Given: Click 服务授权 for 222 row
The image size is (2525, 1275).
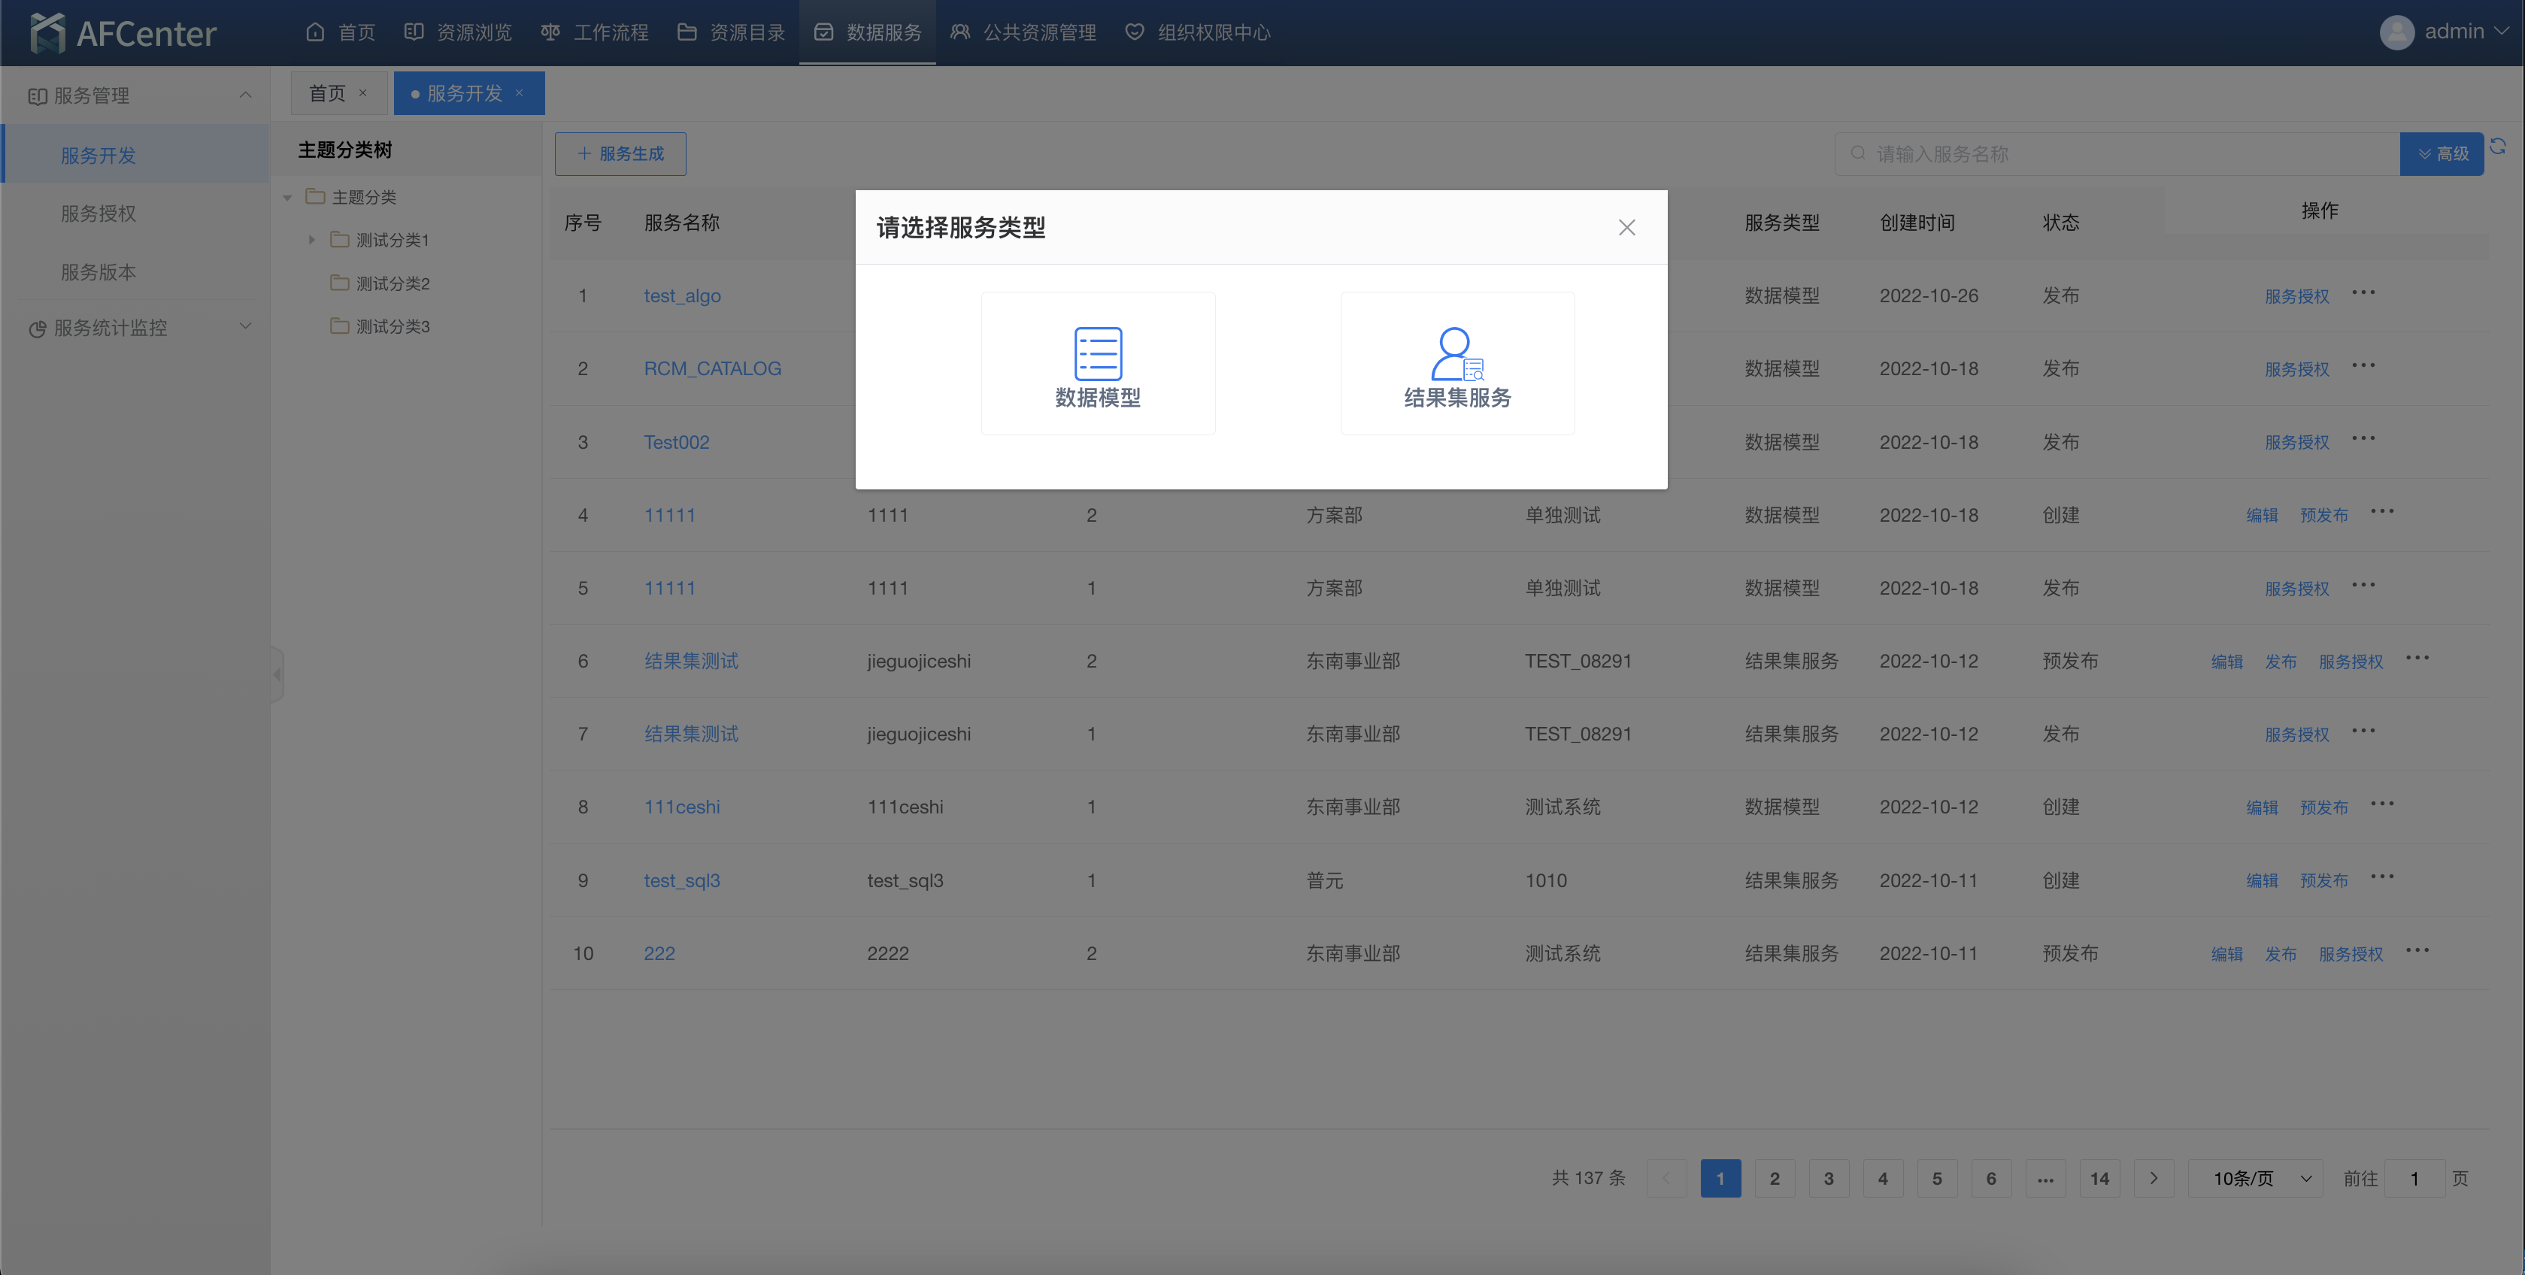Looking at the screenshot, I should coord(2351,955).
